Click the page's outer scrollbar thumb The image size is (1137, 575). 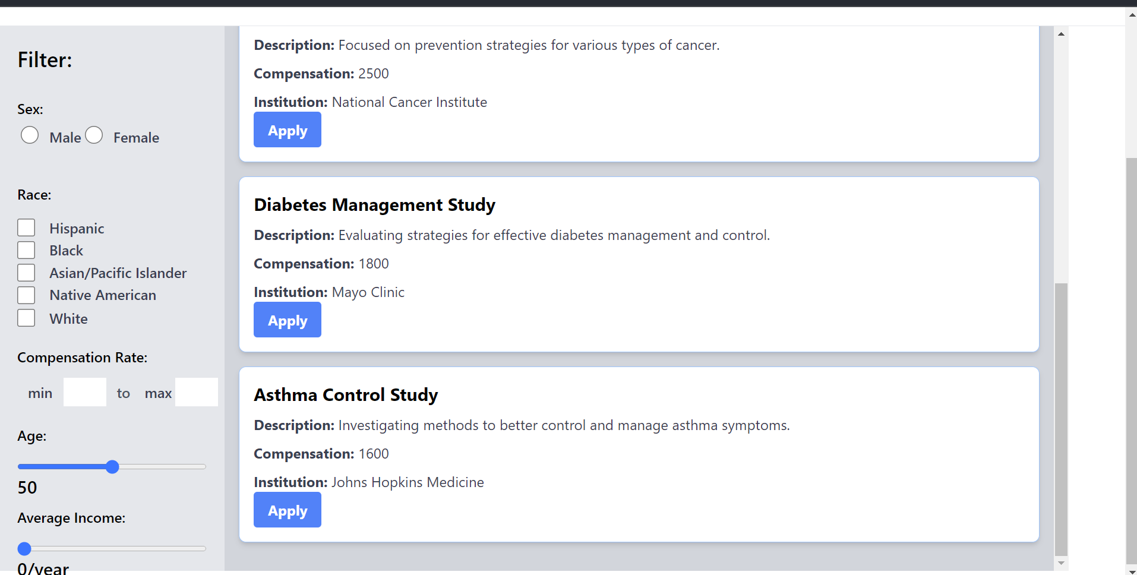[1131, 356]
